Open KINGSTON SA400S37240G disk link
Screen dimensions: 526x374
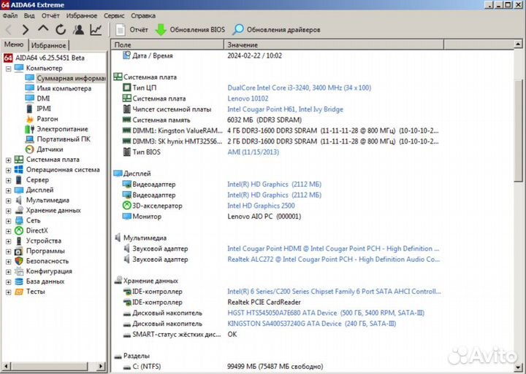[x=312, y=324]
